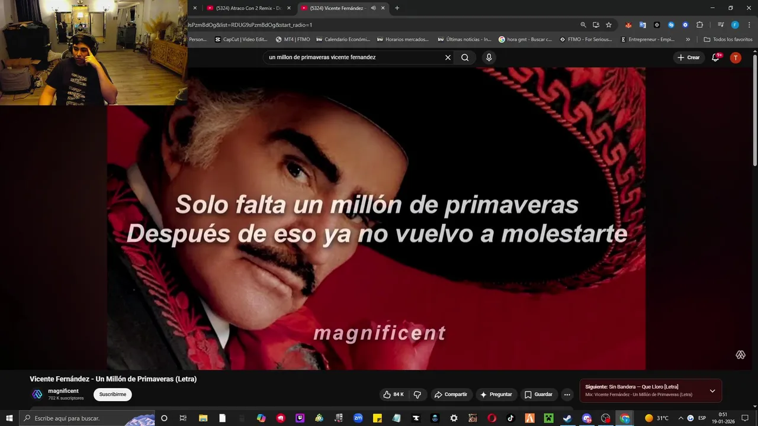758x426 pixels.
Task: Open a new browser tab
Action: click(397, 8)
